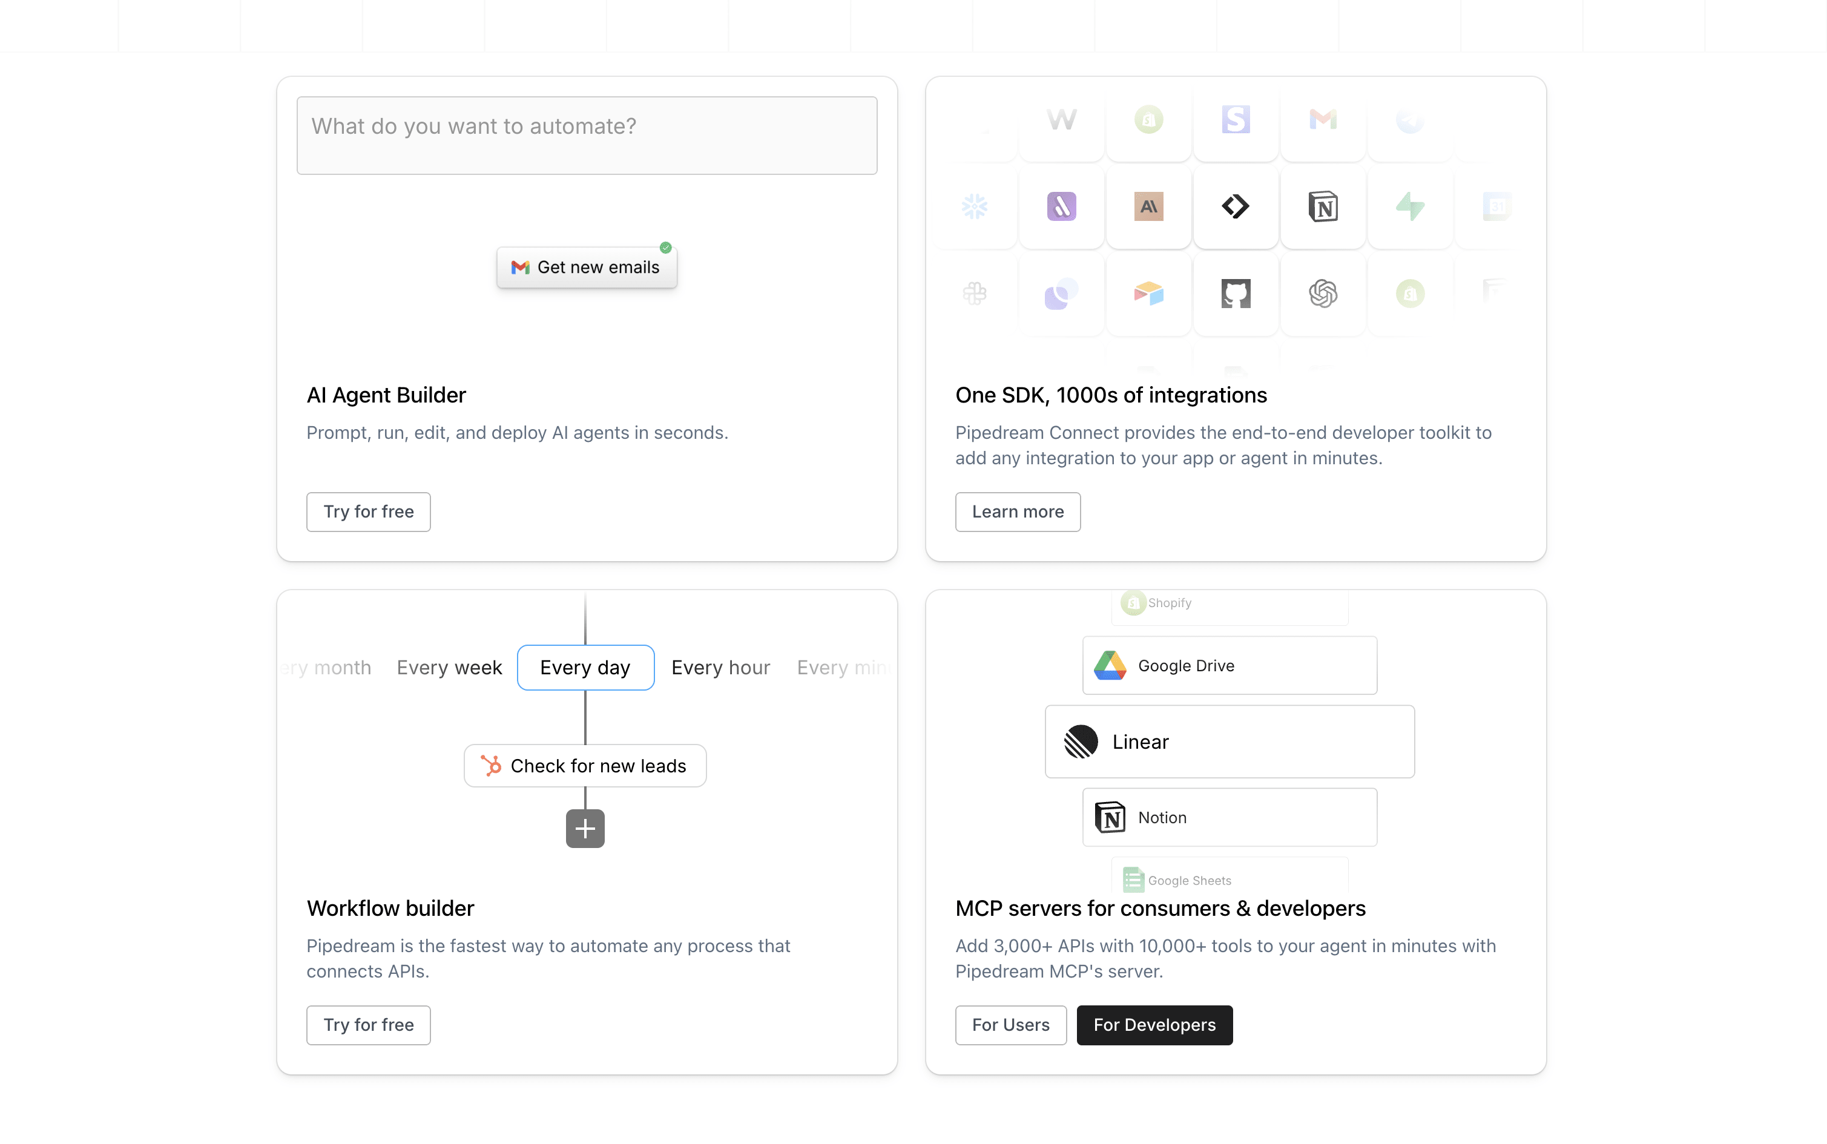
Task: Open the For Developers MCP option
Action: click(x=1154, y=1025)
